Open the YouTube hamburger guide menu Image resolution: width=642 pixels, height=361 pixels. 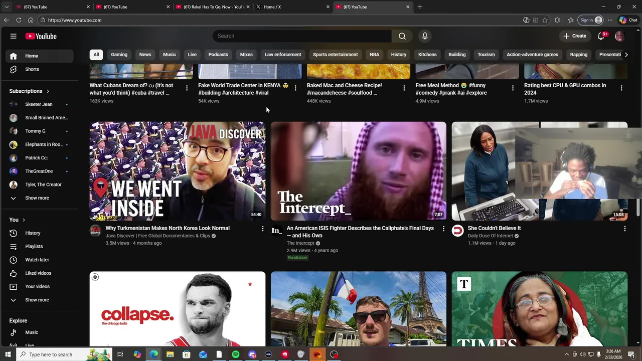[14, 36]
